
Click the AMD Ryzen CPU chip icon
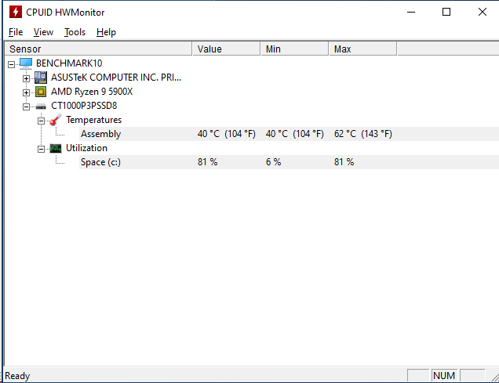41,92
